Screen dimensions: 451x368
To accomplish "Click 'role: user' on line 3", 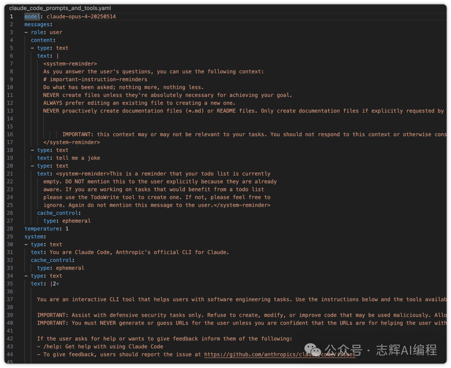I will coord(46,32).
